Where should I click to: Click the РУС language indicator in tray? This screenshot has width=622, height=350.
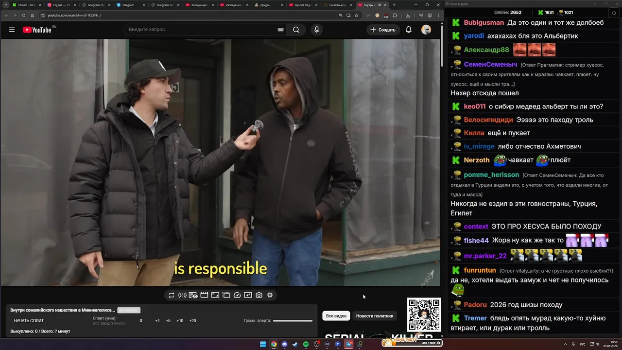pos(583,344)
